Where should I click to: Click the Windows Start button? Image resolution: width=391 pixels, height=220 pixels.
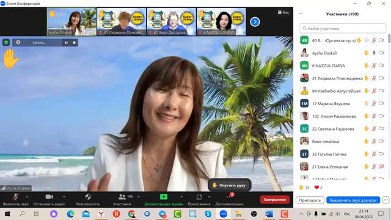click(7, 214)
